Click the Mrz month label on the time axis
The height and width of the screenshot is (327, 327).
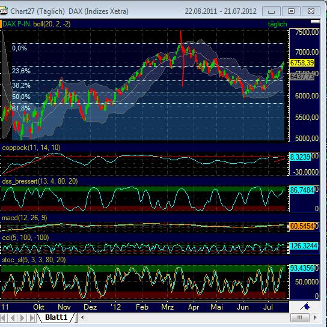coord(168,307)
